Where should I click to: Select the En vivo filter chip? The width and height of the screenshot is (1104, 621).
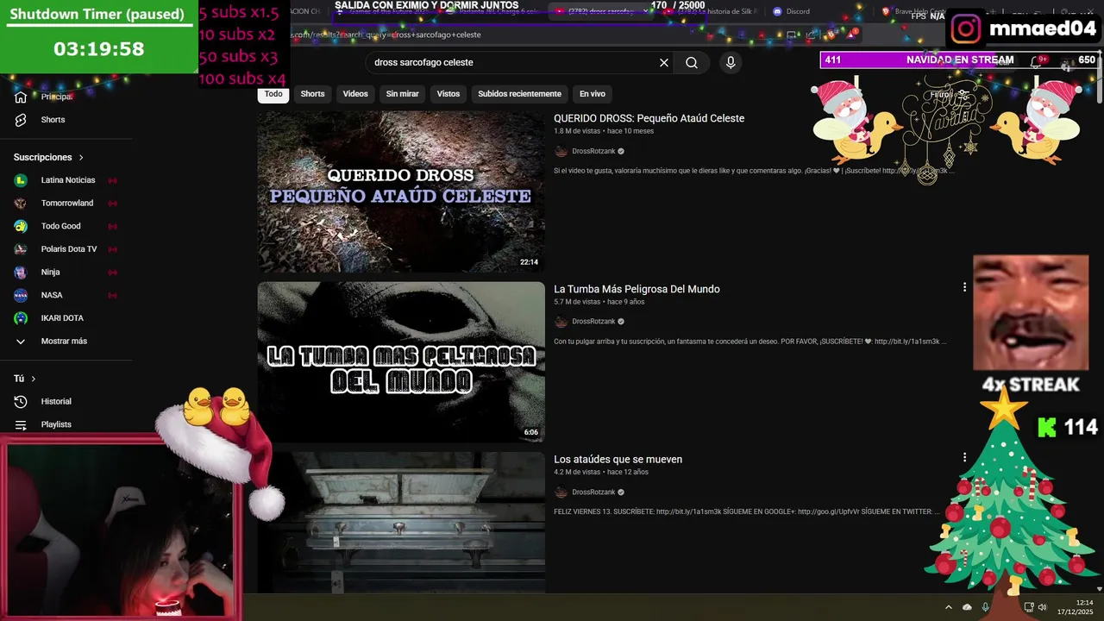click(x=592, y=94)
